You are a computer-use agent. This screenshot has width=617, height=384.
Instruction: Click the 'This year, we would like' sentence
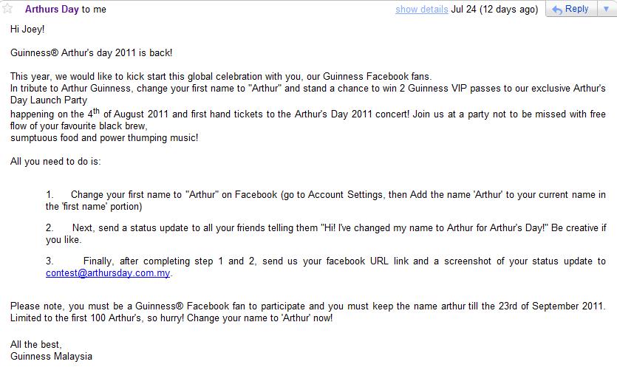220,76
